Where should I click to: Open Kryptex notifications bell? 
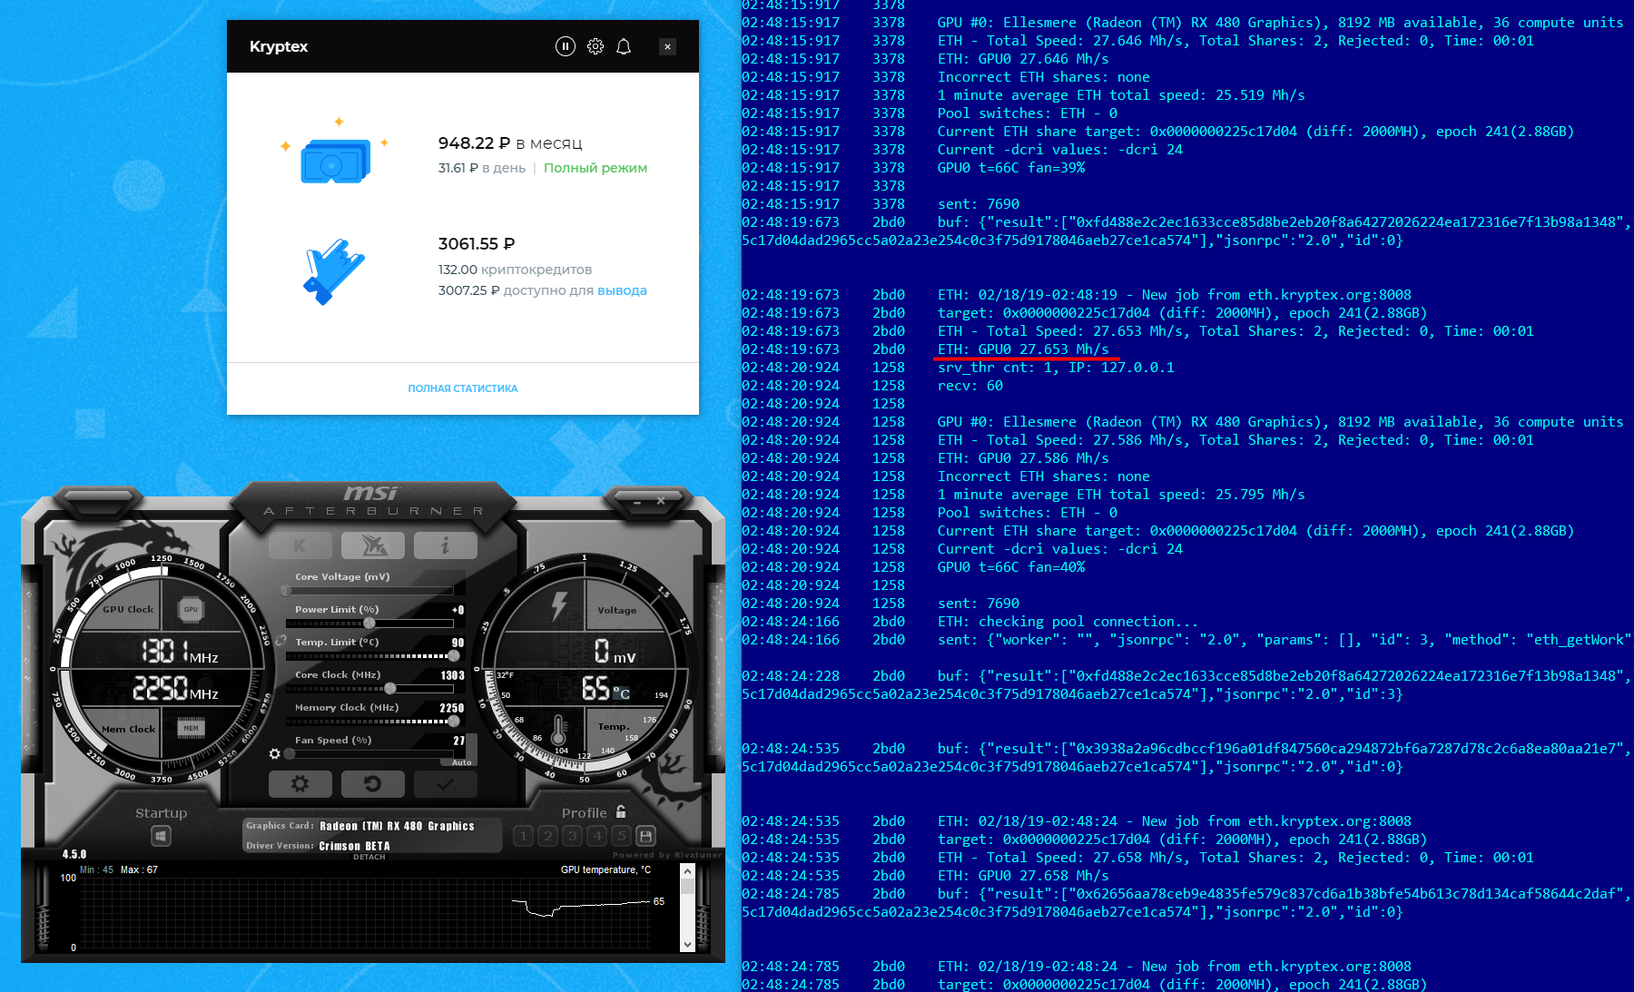tap(624, 46)
